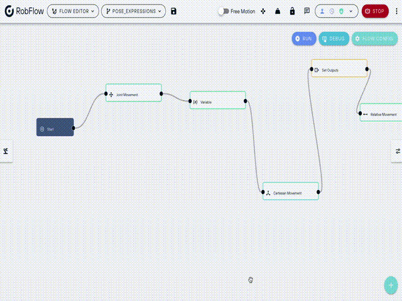Click the Joint Movement input port

(106, 93)
